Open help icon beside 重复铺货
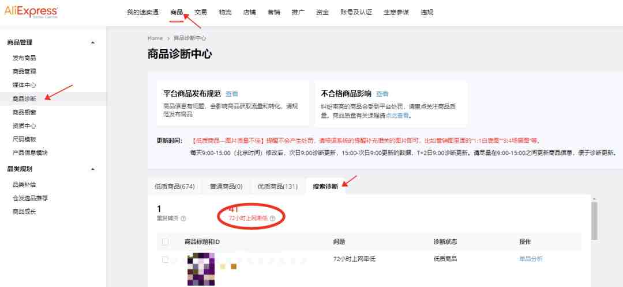623x287 pixels. (183, 218)
